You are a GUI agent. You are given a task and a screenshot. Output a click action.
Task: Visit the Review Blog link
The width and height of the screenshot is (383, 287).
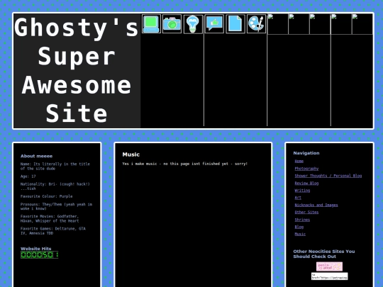click(x=306, y=183)
